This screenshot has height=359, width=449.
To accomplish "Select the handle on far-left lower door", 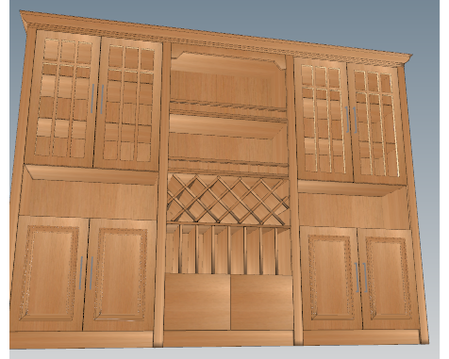I will [81, 273].
